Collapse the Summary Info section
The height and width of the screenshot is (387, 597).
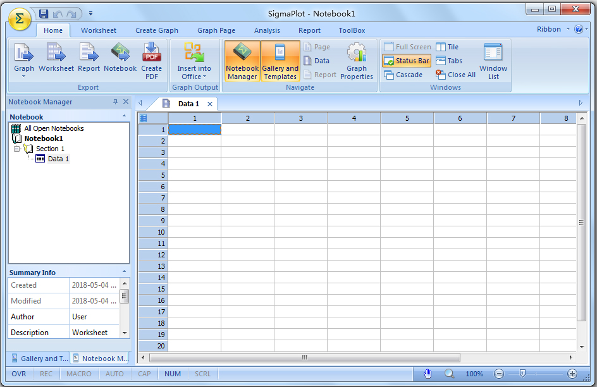click(124, 273)
